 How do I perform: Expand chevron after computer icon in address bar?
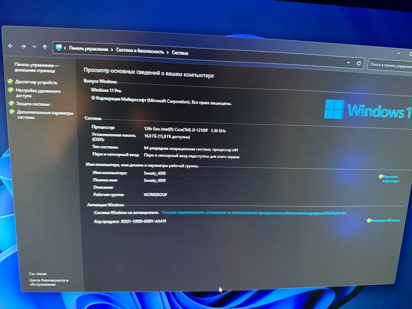pos(65,48)
